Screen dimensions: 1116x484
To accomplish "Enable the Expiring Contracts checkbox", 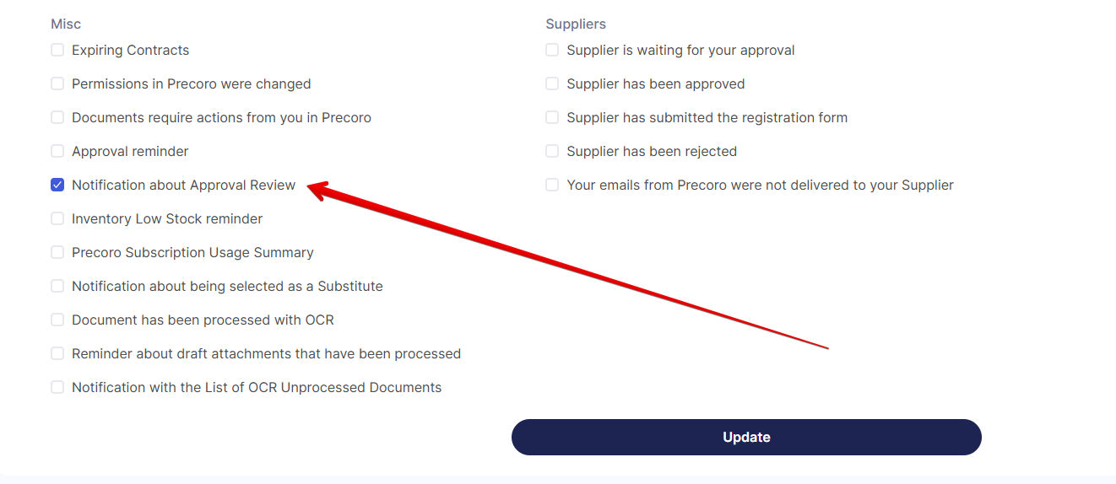I will (57, 51).
